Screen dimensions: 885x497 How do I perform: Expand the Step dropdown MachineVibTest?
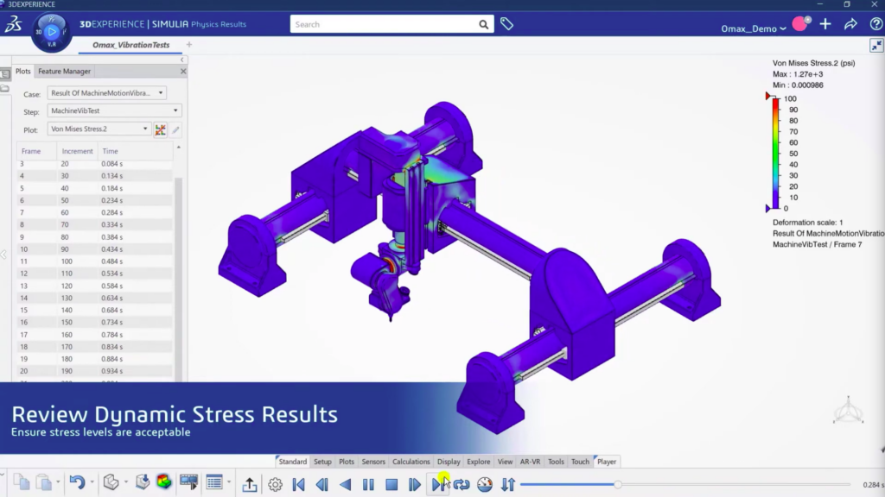click(x=114, y=111)
